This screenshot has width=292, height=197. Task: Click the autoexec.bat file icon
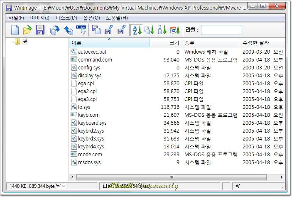coord(74,52)
